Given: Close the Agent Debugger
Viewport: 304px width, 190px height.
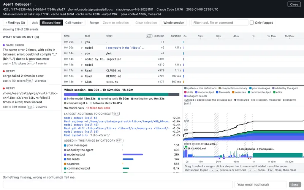Looking at the screenshot, I should (x=294, y=5).
